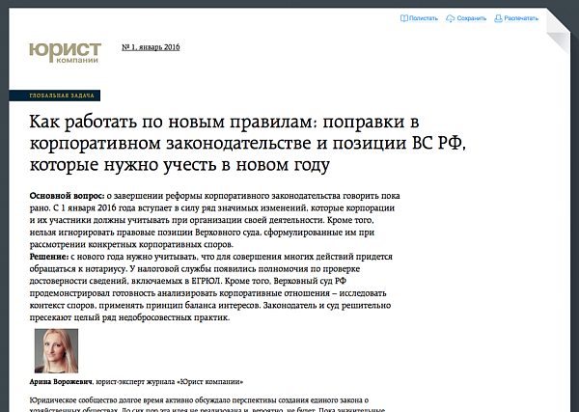The width and height of the screenshot is (579, 412).
Task: Click the printer icon next to Распечатать
Action: pos(499,18)
